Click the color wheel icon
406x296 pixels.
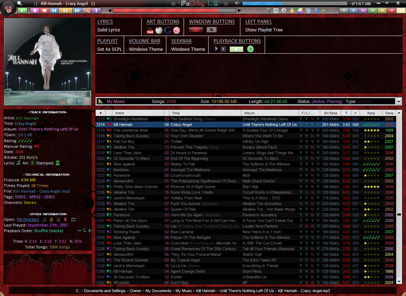(300, 11)
